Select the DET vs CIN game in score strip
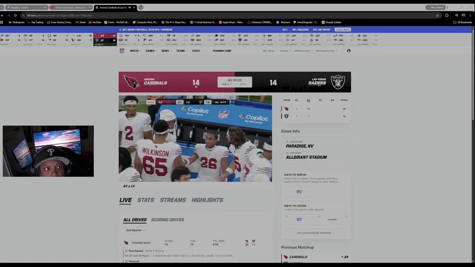 pyautogui.click(x=11, y=40)
